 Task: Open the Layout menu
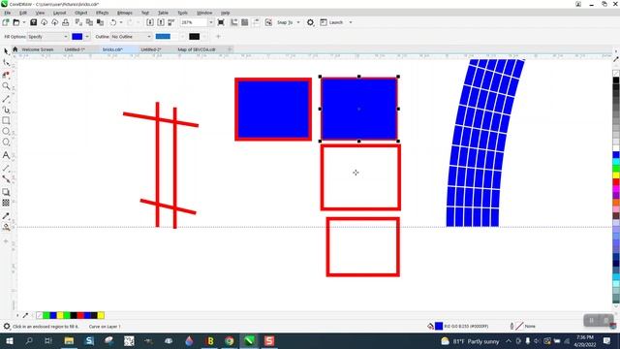point(59,13)
